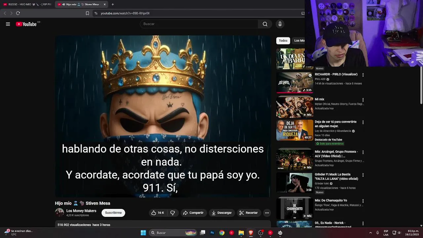Open Deja de ser tú video thumbnail

pos(294,130)
